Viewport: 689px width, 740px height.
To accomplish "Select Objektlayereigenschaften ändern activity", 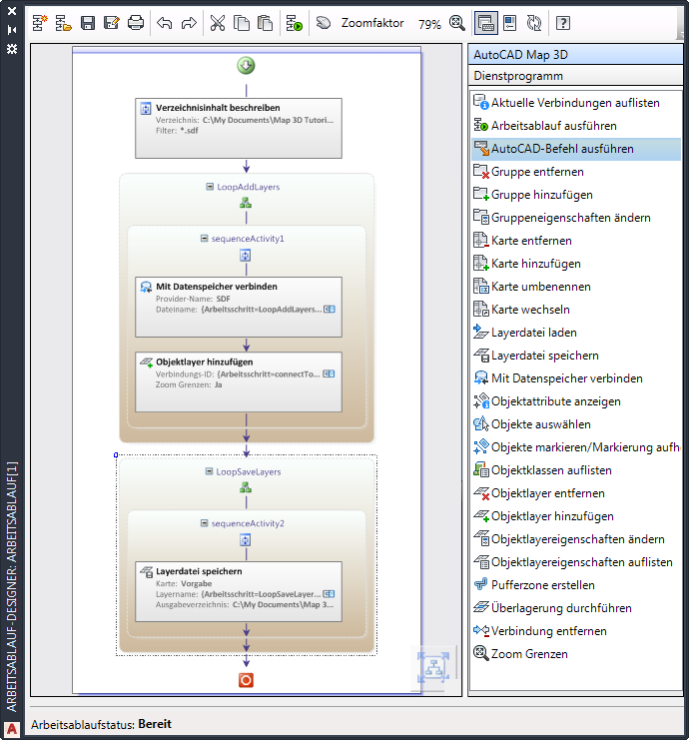I will (576, 539).
